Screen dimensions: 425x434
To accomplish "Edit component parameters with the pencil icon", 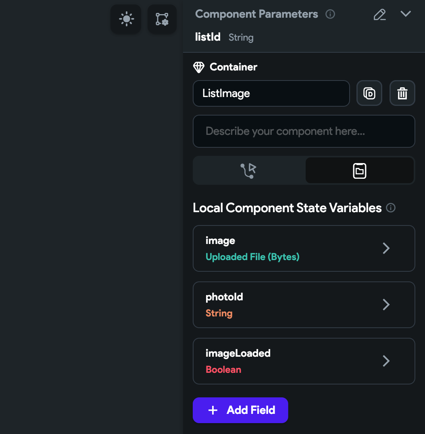I will pyautogui.click(x=379, y=14).
